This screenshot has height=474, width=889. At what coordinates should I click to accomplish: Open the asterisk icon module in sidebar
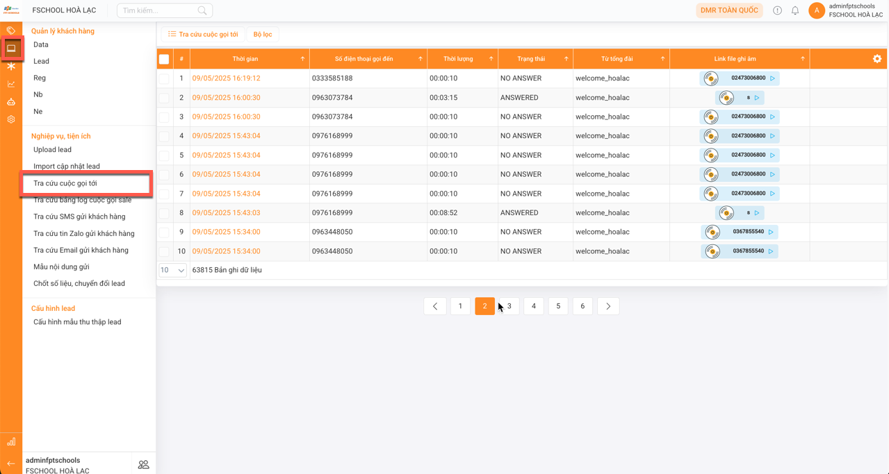(11, 66)
